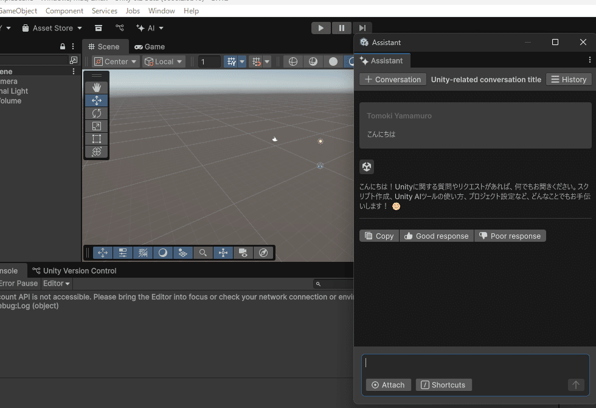Screen dimensions: 596x408
Task: Open the AI toolbar menu
Action: 150,27
